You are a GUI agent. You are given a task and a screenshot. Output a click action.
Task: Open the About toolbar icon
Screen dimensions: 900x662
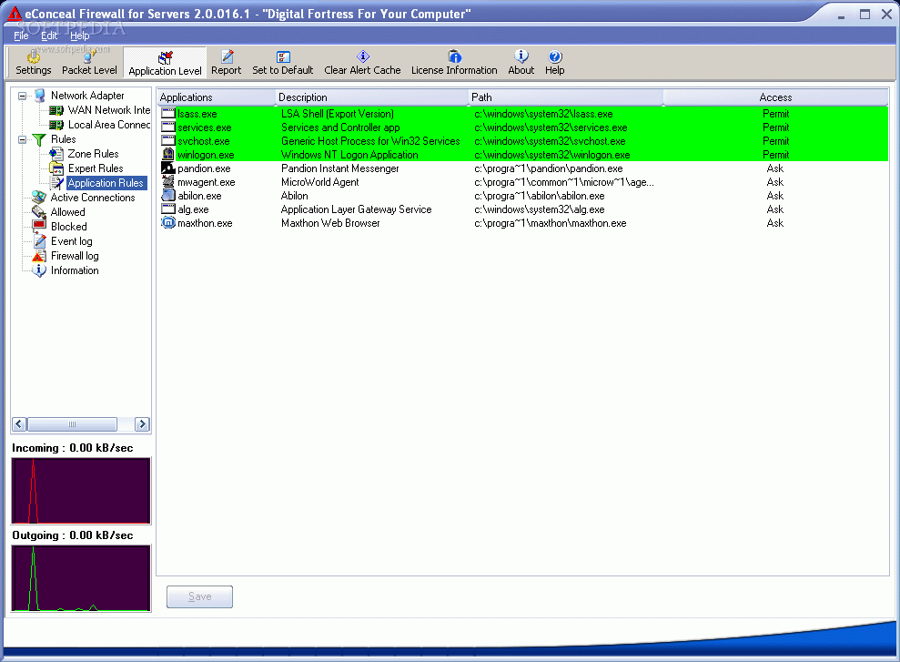521,56
